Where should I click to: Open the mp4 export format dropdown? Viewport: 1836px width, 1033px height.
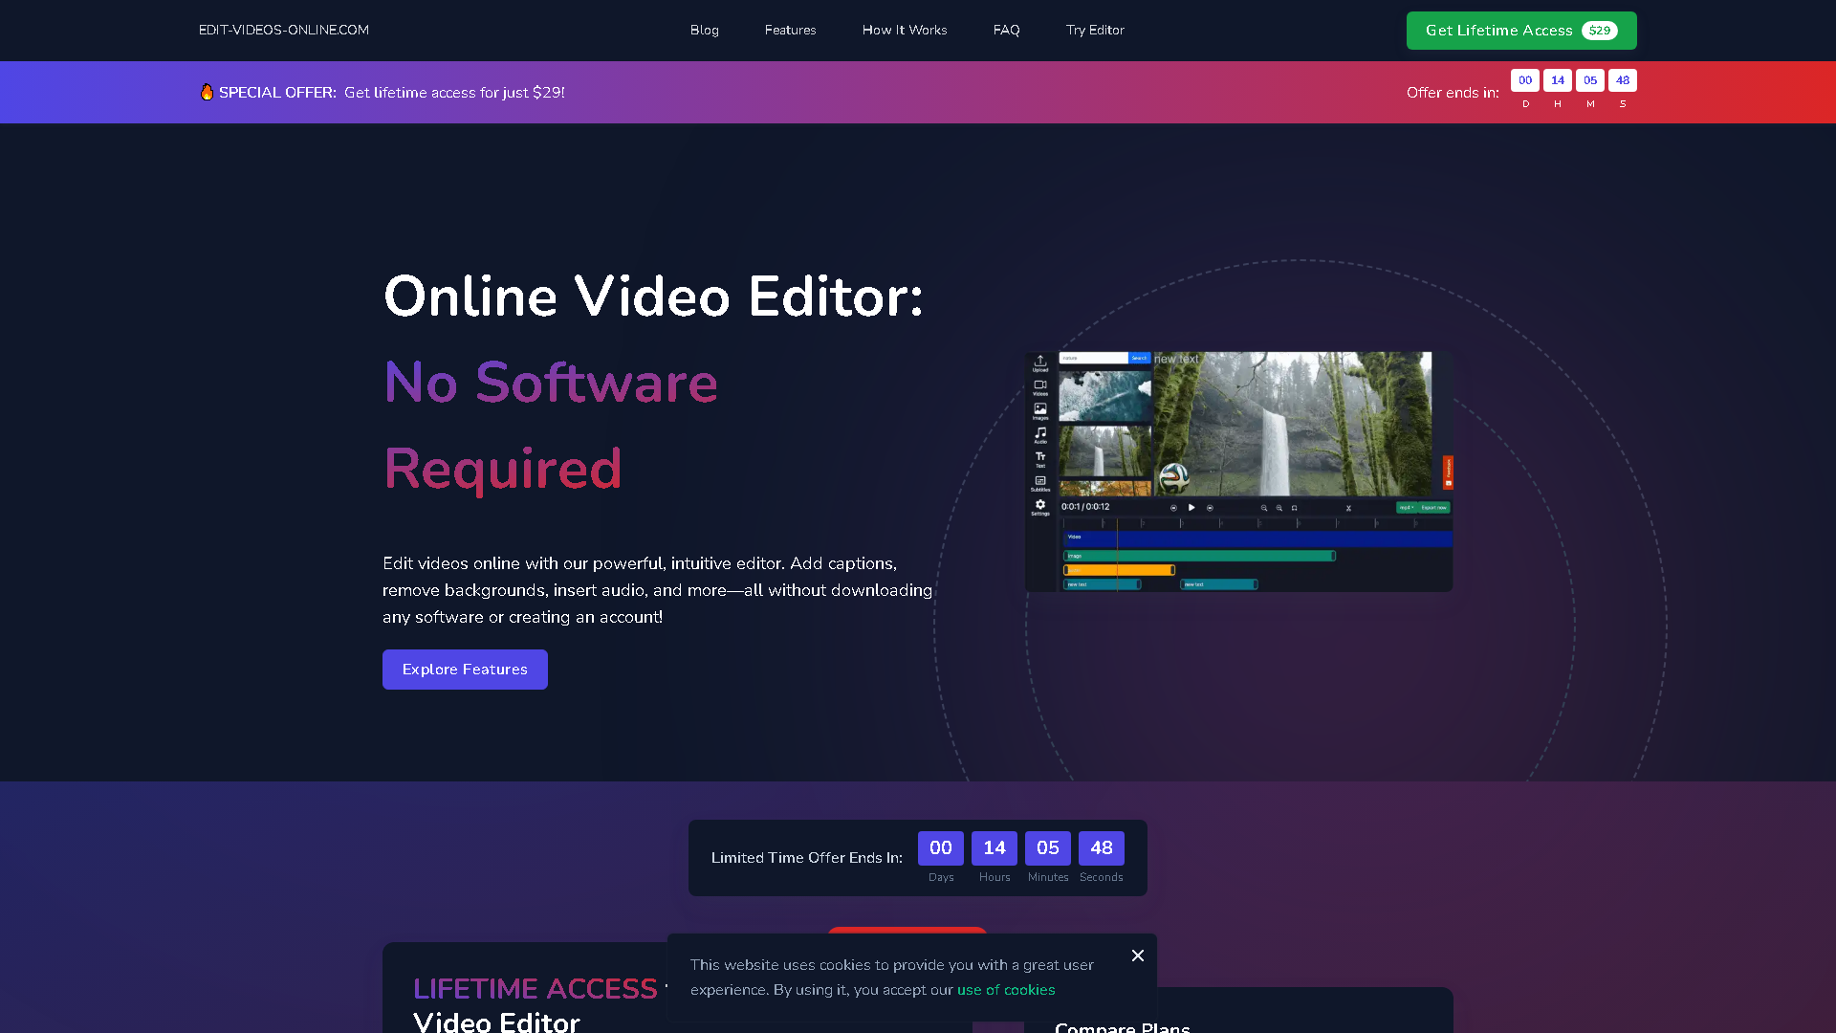[1407, 508]
